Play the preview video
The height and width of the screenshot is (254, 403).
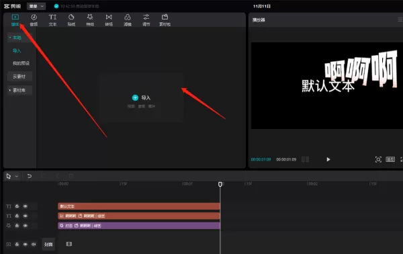[328, 159]
